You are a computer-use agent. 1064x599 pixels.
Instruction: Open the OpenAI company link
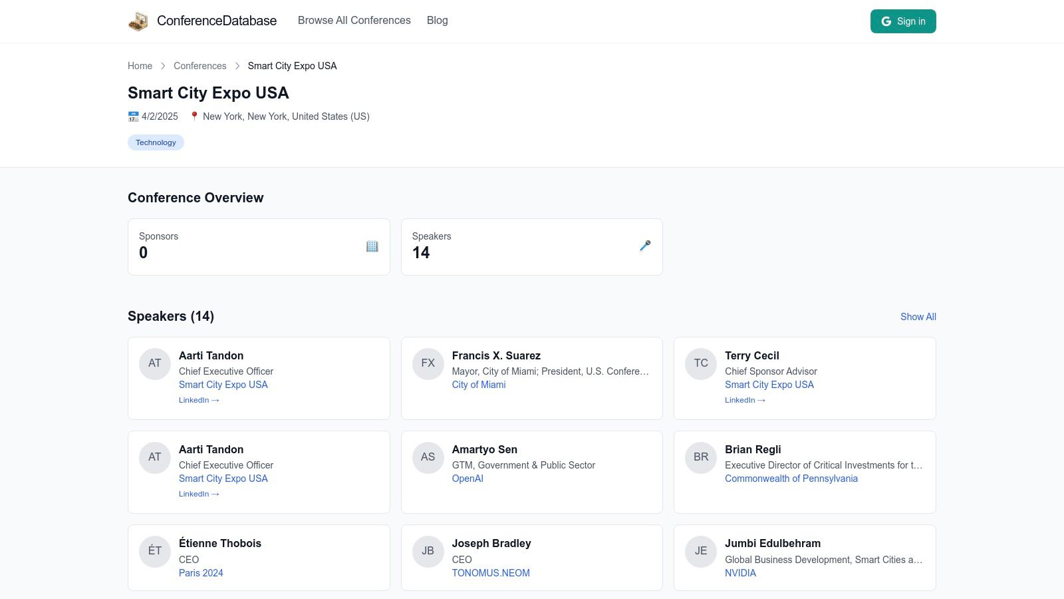point(467,479)
